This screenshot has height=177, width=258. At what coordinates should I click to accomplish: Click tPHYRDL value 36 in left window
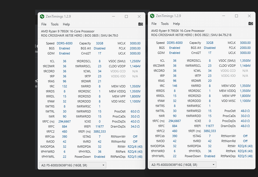pyautogui.click(x=100, y=152)
